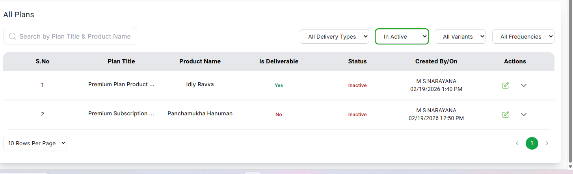Go to the previous page arrow
The image size is (573, 174).
pyautogui.click(x=517, y=143)
